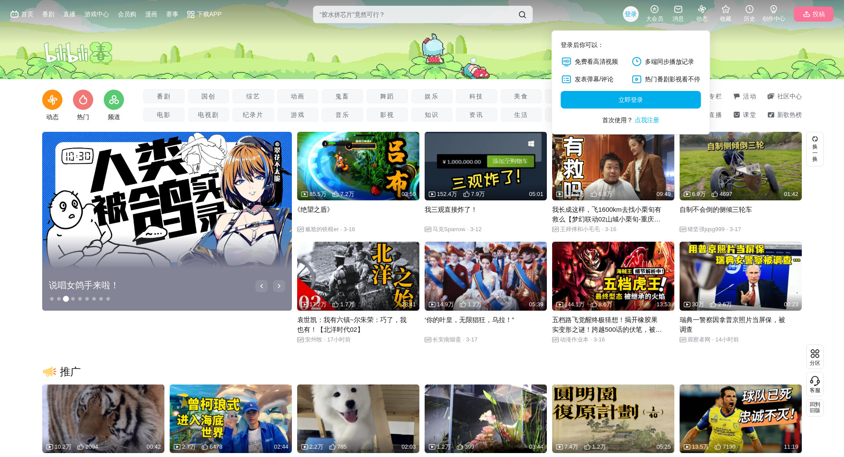The width and height of the screenshot is (844, 457).
Task: Open 圆明园复原计划 video thumbnail
Action: 613,419
